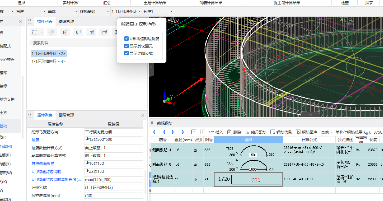
Task: Go to next rebar record arrow
Action: pos(173,132)
